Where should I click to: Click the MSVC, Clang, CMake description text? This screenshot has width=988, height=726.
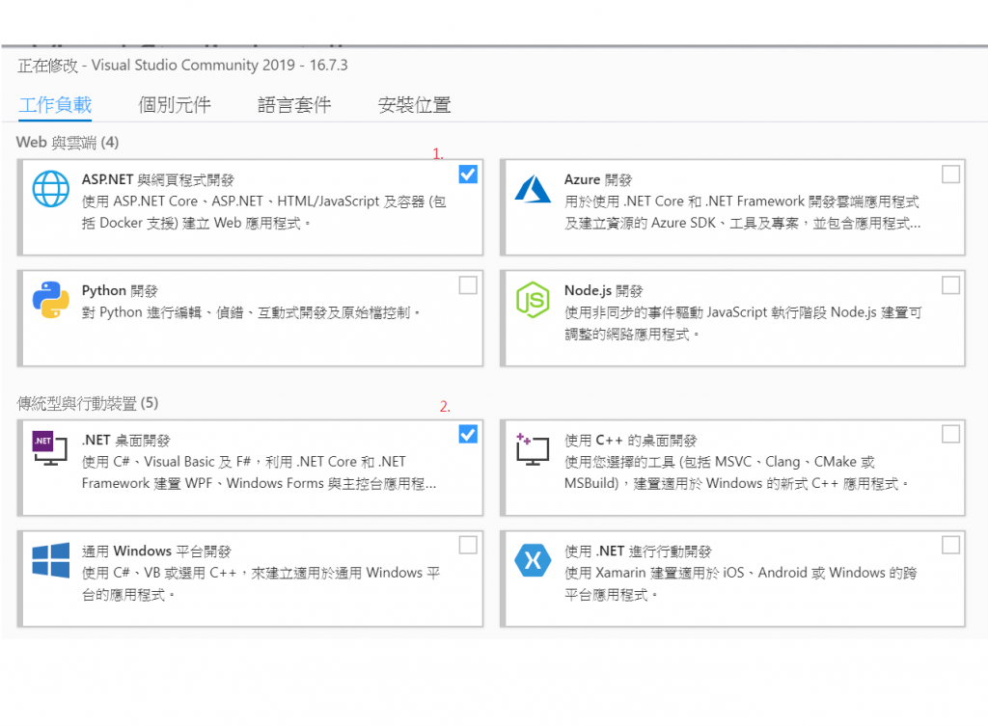(x=736, y=472)
